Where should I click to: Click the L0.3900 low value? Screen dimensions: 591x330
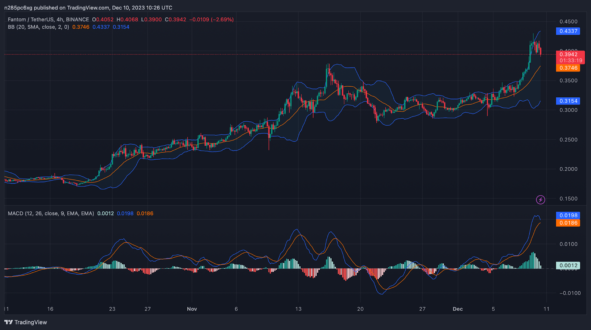(151, 20)
